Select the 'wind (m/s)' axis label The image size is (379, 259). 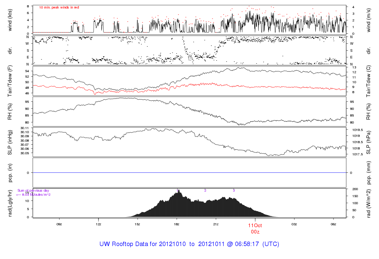coord(368,20)
